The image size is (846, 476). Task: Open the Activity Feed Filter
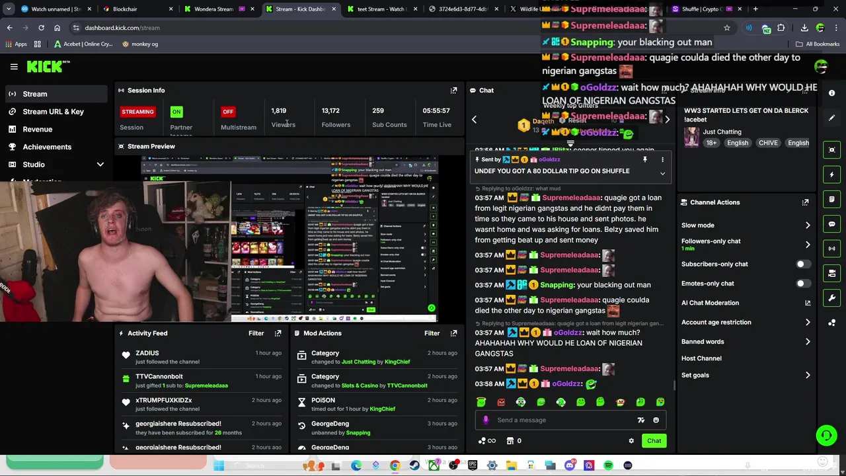click(256, 333)
